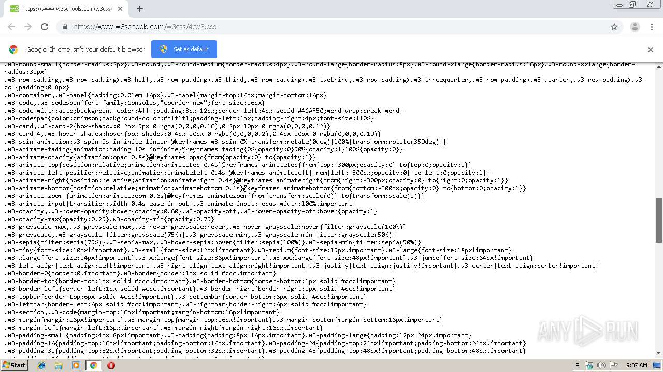Screen dimensions: 663x372
Task: Show hidden system tray icons
Action: [578, 365]
